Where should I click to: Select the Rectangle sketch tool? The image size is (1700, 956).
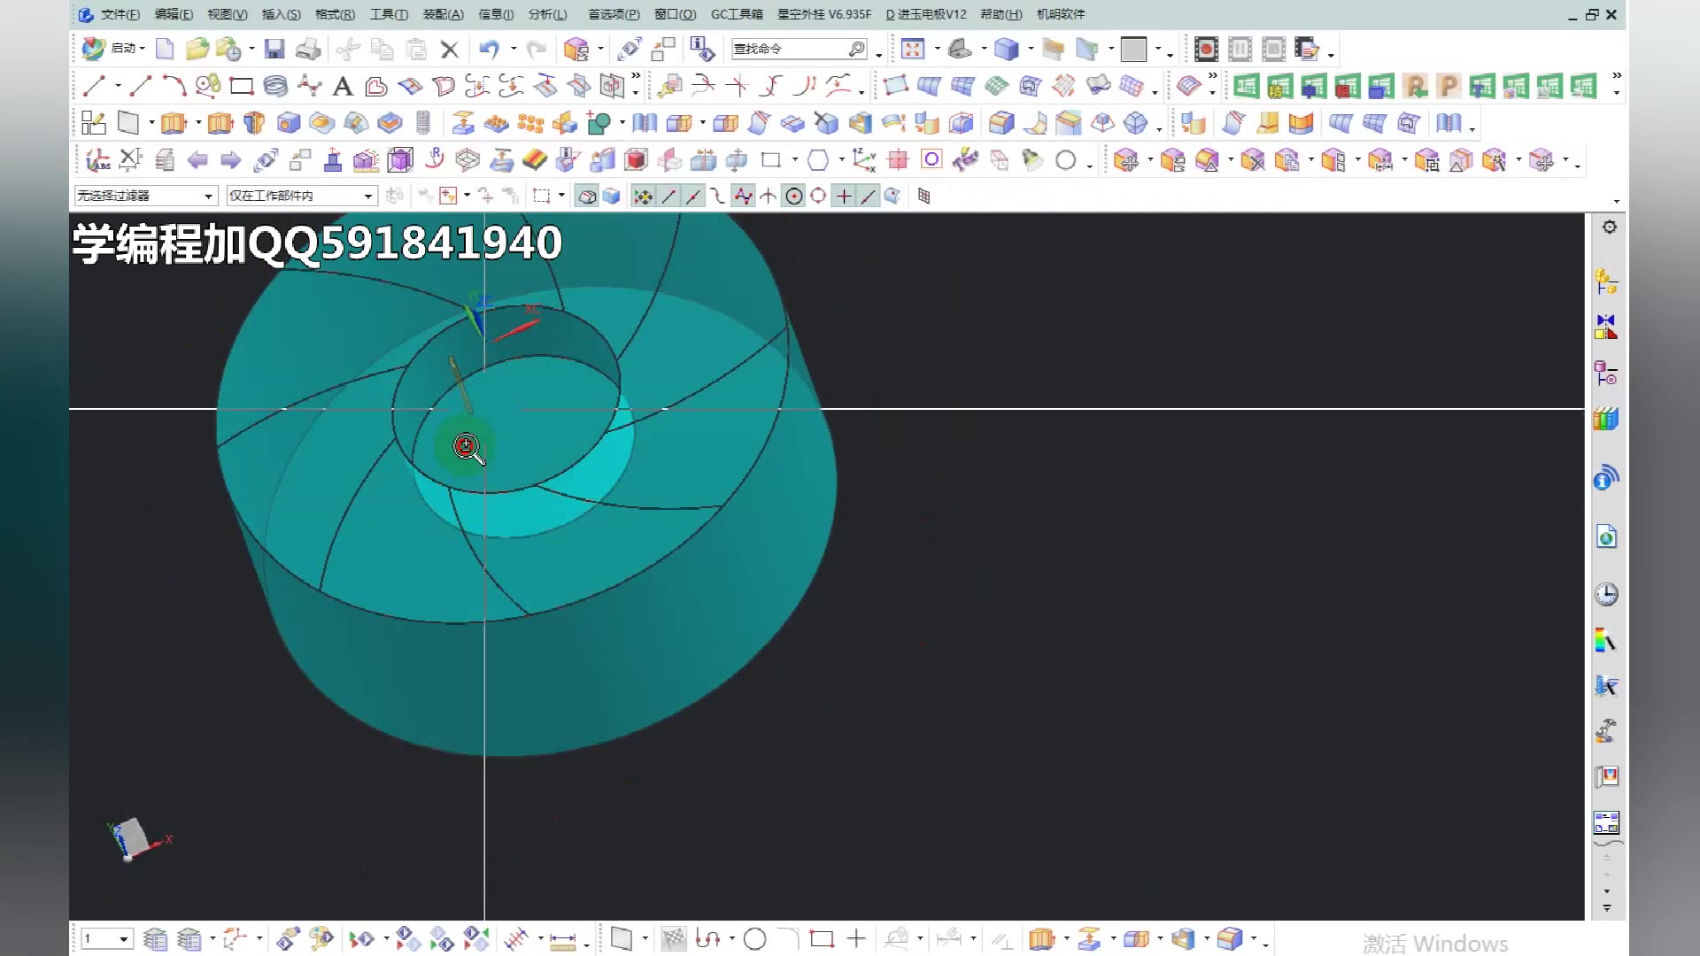(241, 87)
